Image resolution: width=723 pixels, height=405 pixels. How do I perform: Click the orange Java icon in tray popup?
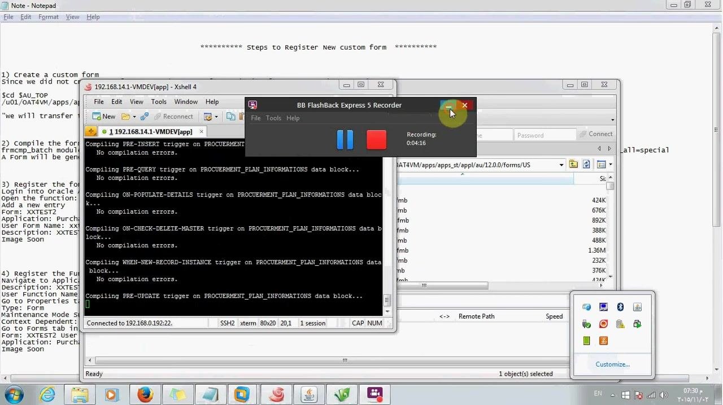603,341
